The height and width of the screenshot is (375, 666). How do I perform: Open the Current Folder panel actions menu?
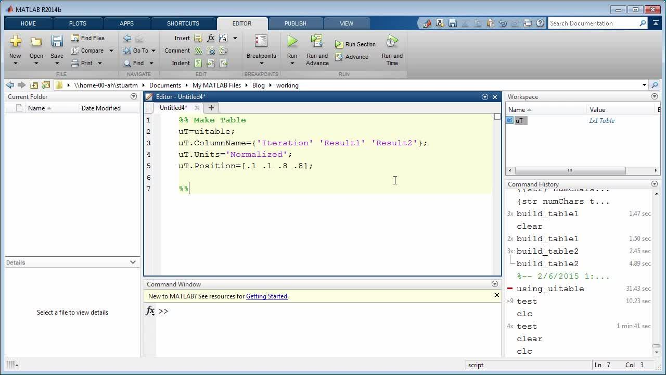[134, 96]
